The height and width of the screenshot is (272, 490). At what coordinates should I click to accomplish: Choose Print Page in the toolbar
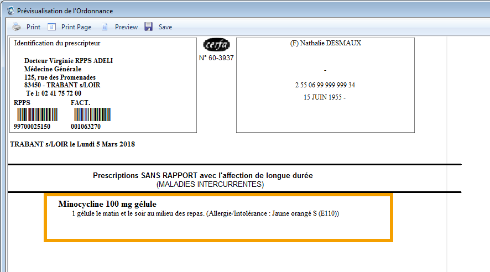76,27
